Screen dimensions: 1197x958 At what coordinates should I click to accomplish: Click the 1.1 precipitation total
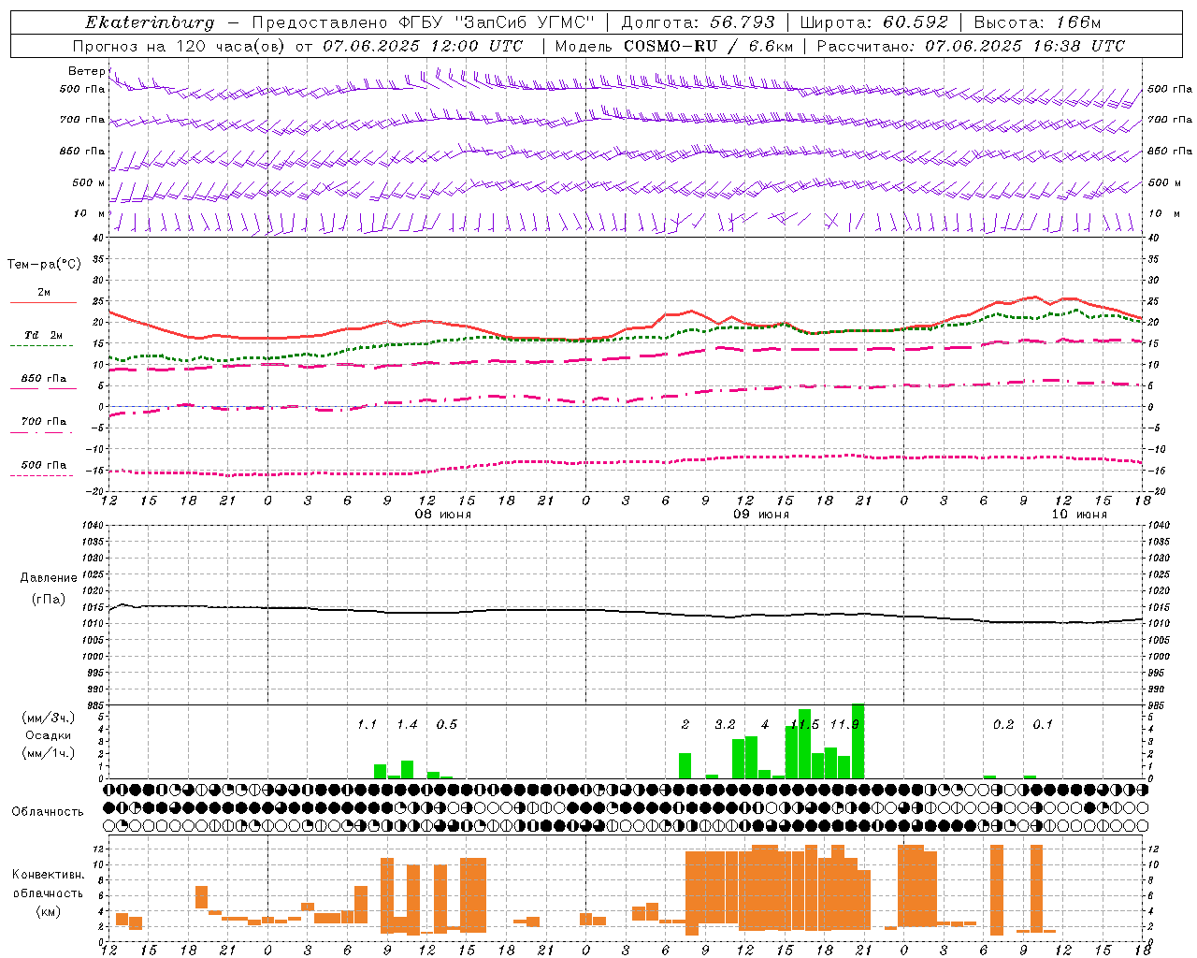pos(367,725)
